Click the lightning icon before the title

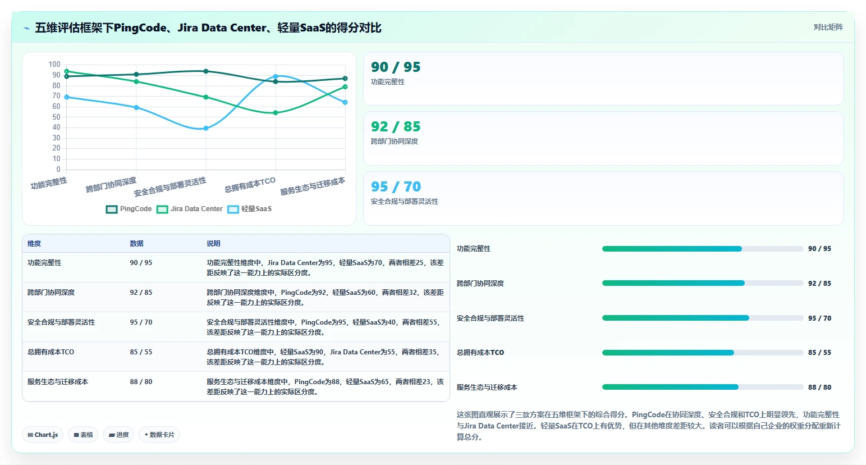[26, 28]
